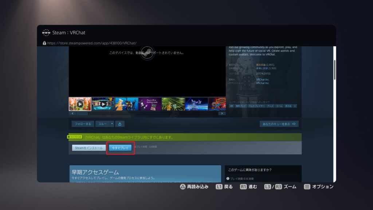The image size is (373, 210).
Task: Play the first VRChat trailer thumbnail
Action: [80, 104]
